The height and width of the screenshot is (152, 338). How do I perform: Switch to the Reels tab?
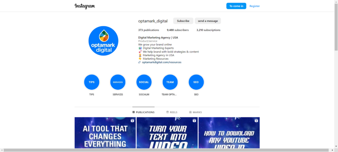172,112
